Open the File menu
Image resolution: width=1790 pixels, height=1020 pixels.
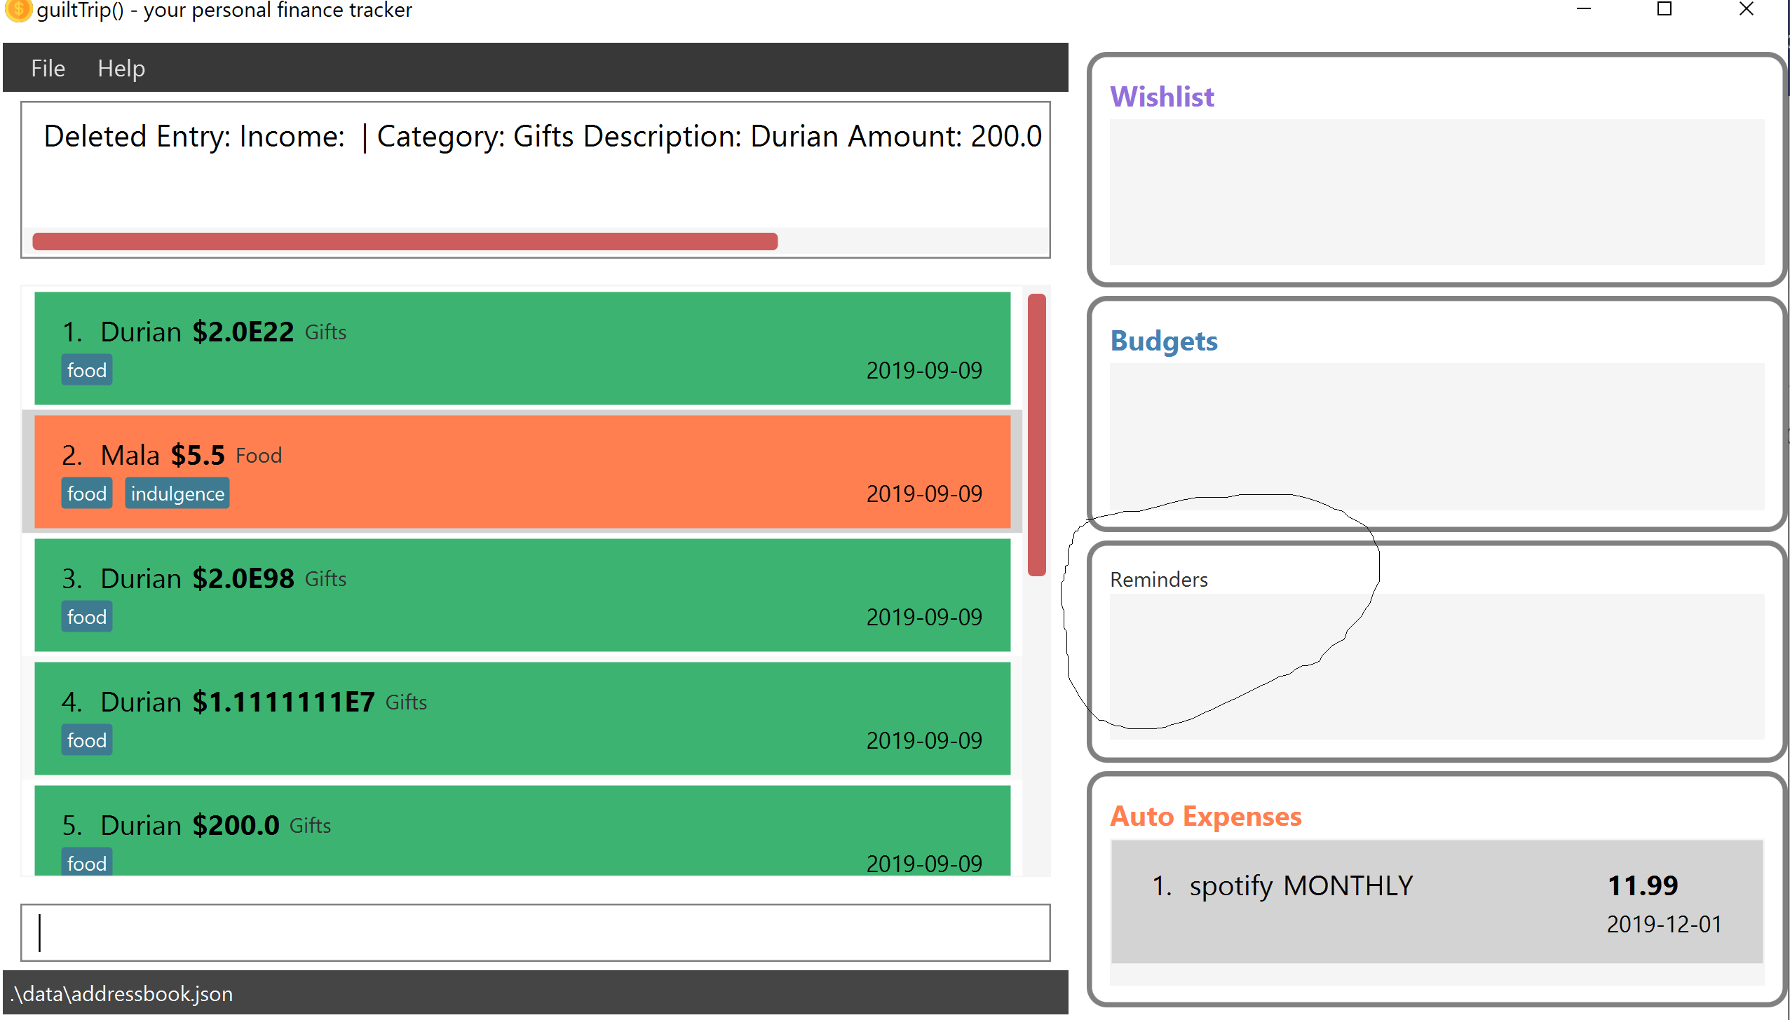tap(48, 69)
